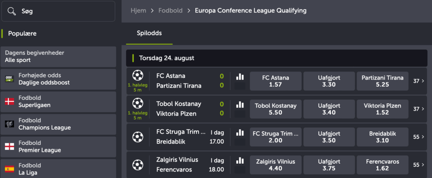Expand 55 more markets for Breidablik match
This screenshot has width=432, height=178.
pos(419,137)
